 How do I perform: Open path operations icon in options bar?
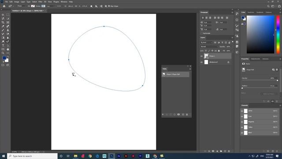[91, 6]
